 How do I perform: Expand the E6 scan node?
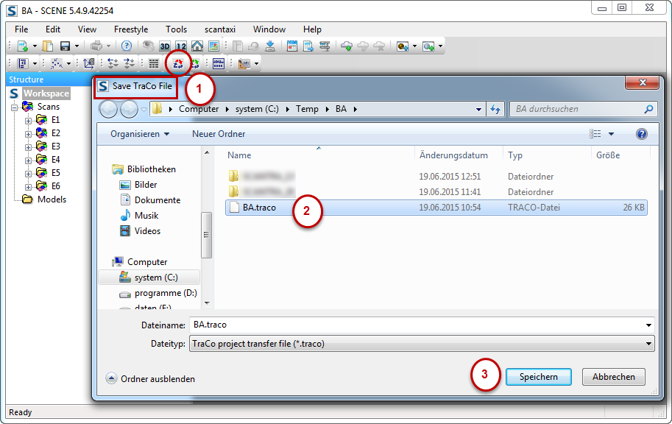tap(28, 188)
